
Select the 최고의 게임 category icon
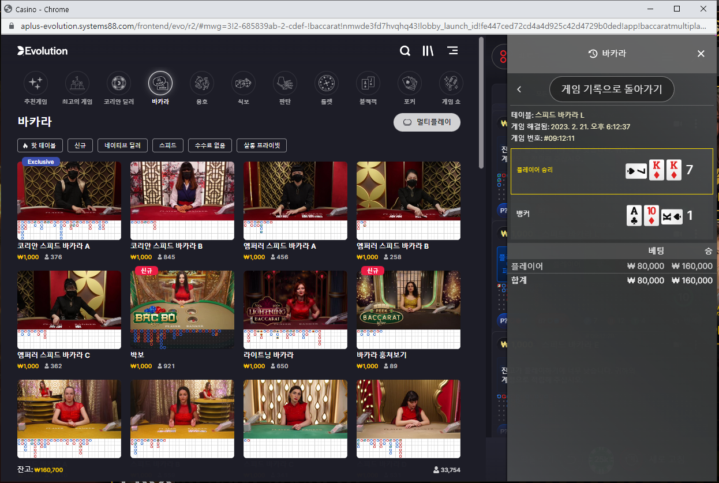77,84
